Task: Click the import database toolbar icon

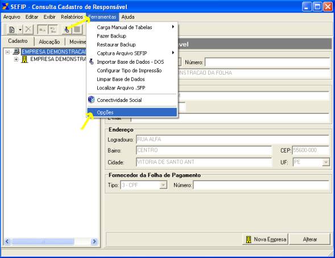Action: point(67,30)
